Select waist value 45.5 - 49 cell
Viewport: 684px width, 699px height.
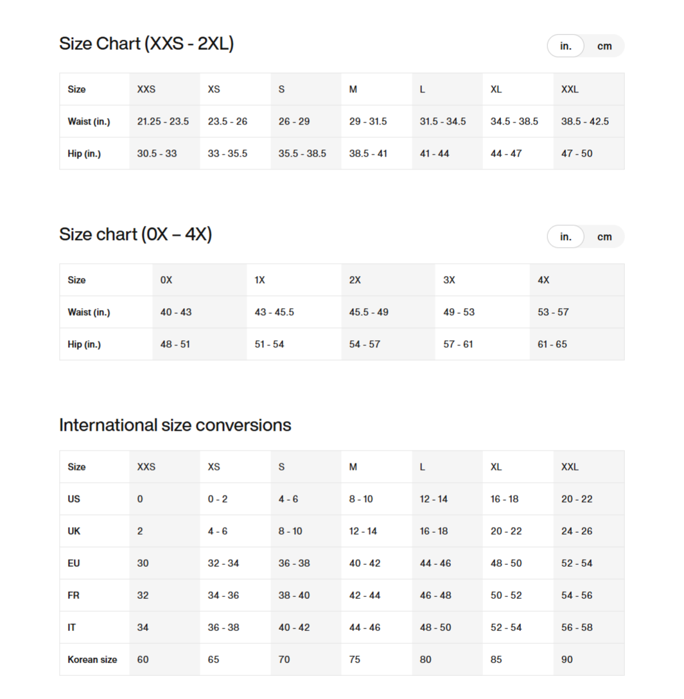(x=369, y=312)
